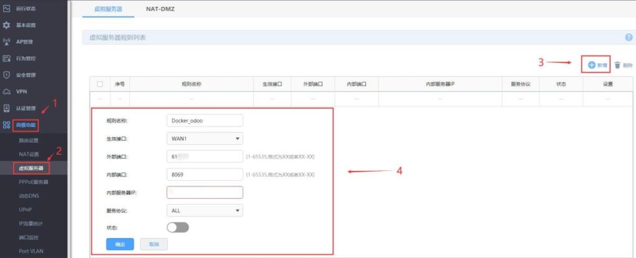
Task: Open PPPoE服务器 submenu item
Action: point(34,182)
